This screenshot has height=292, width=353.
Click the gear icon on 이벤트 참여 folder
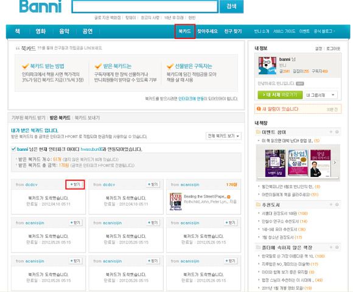pos(337,132)
